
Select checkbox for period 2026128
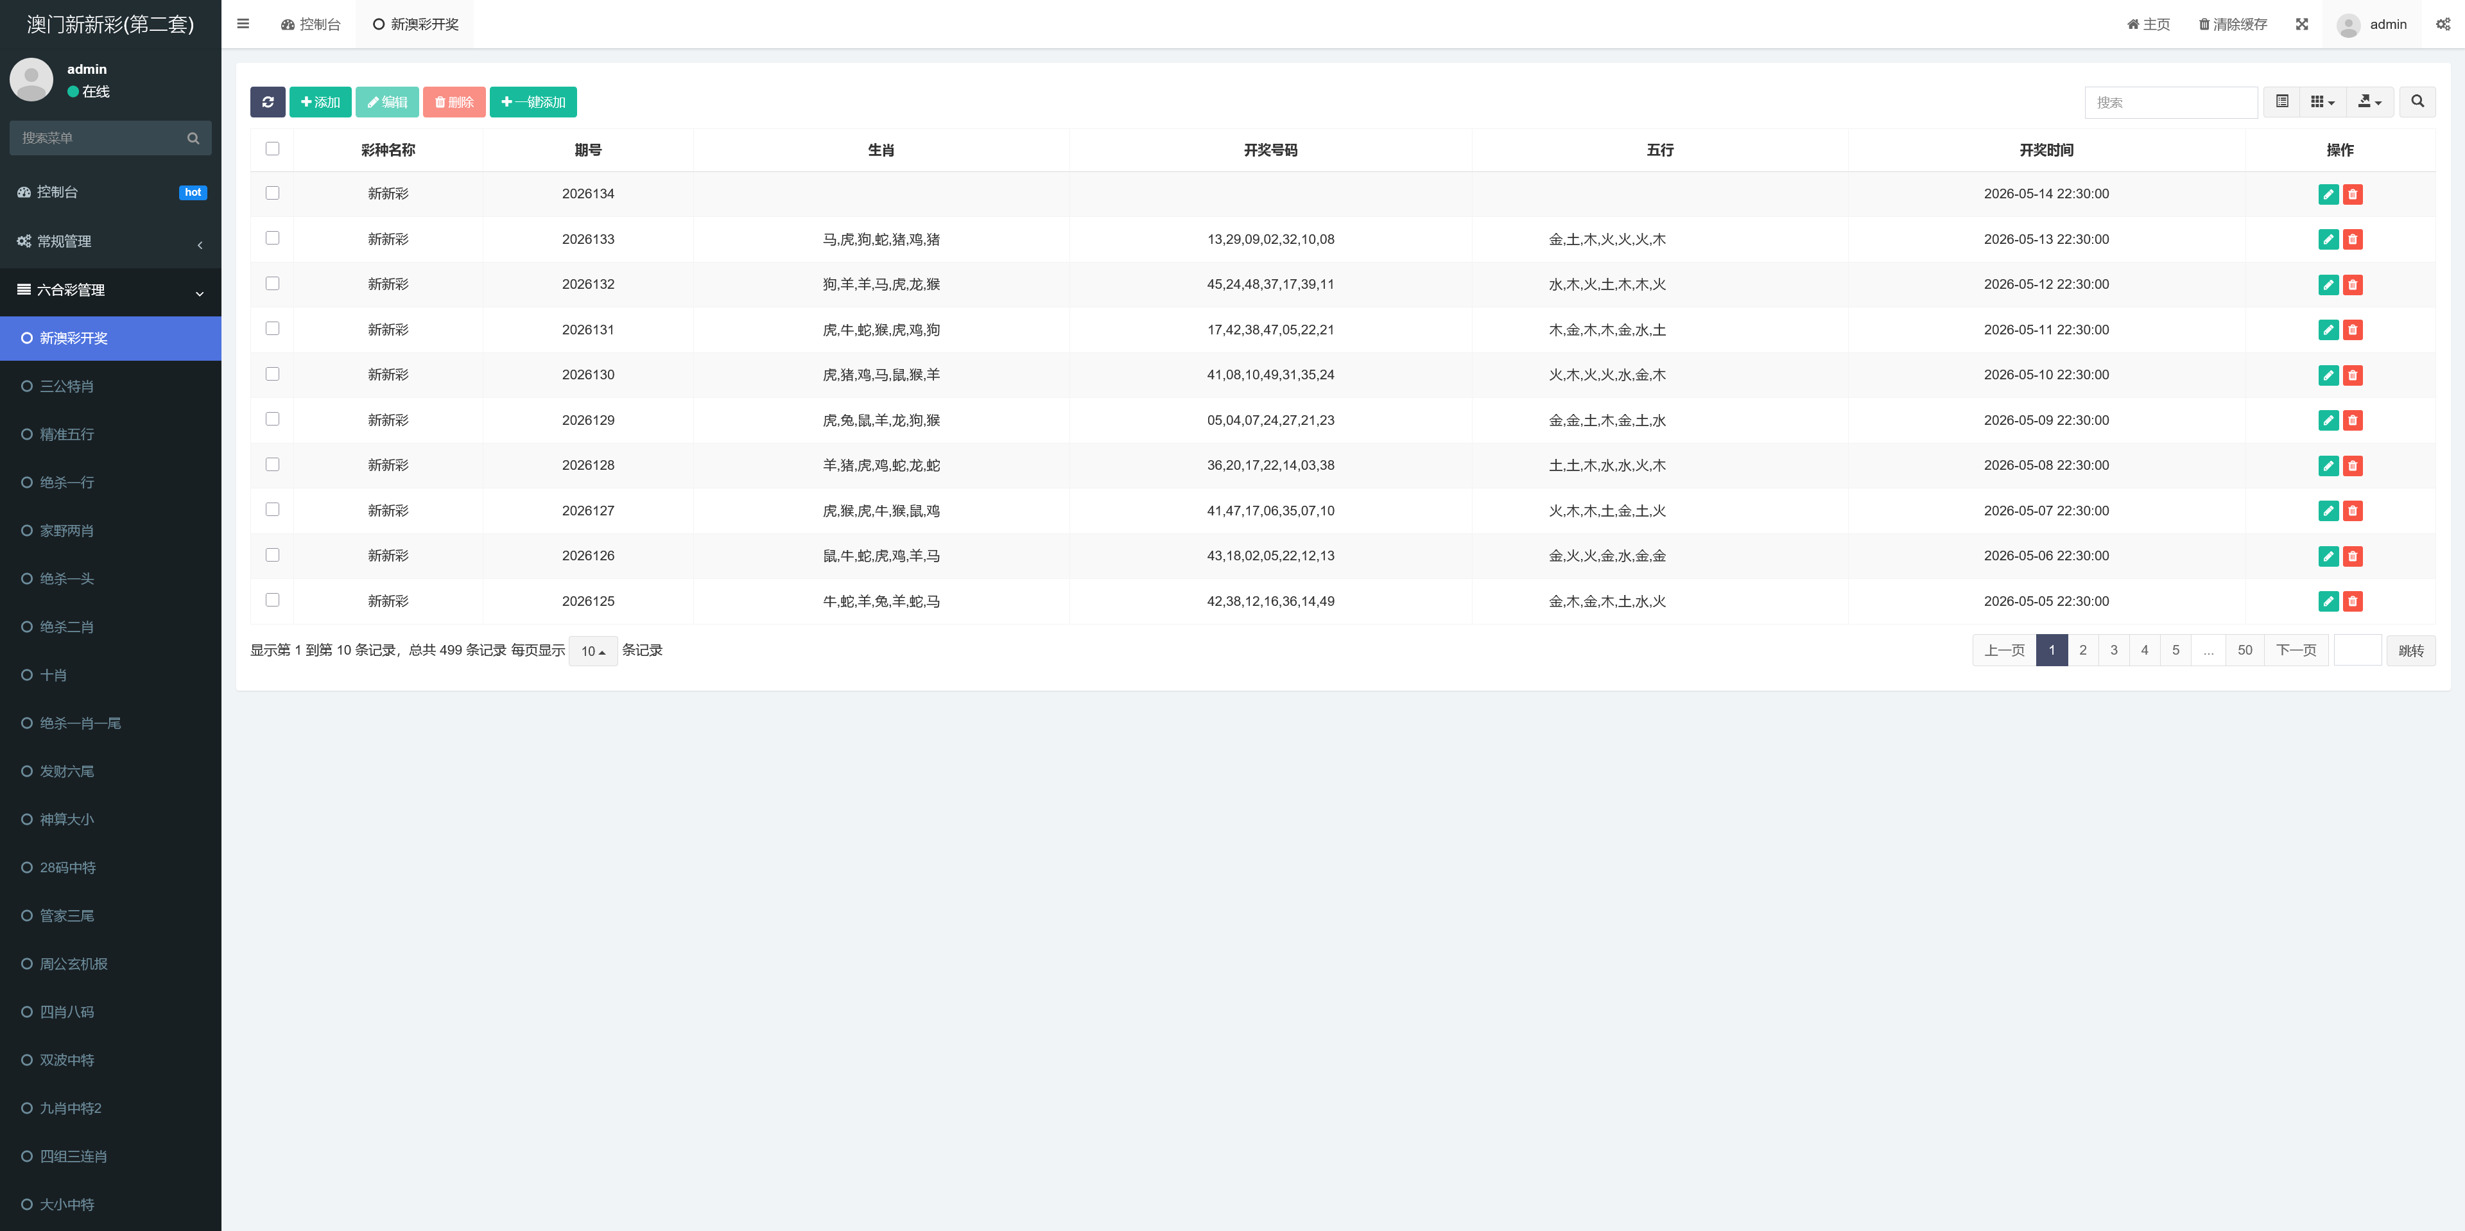[273, 464]
